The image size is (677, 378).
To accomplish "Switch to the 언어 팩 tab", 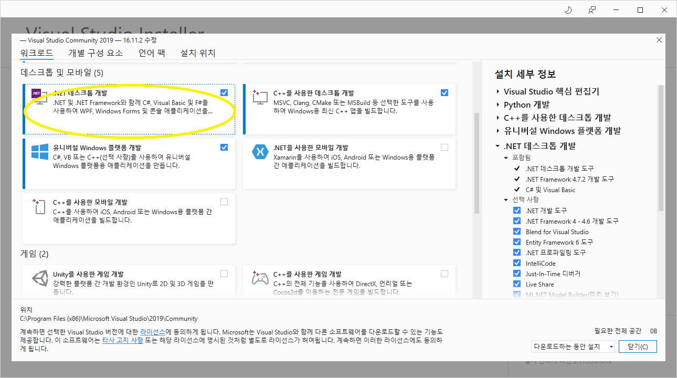I will click(x=152, y=53).
